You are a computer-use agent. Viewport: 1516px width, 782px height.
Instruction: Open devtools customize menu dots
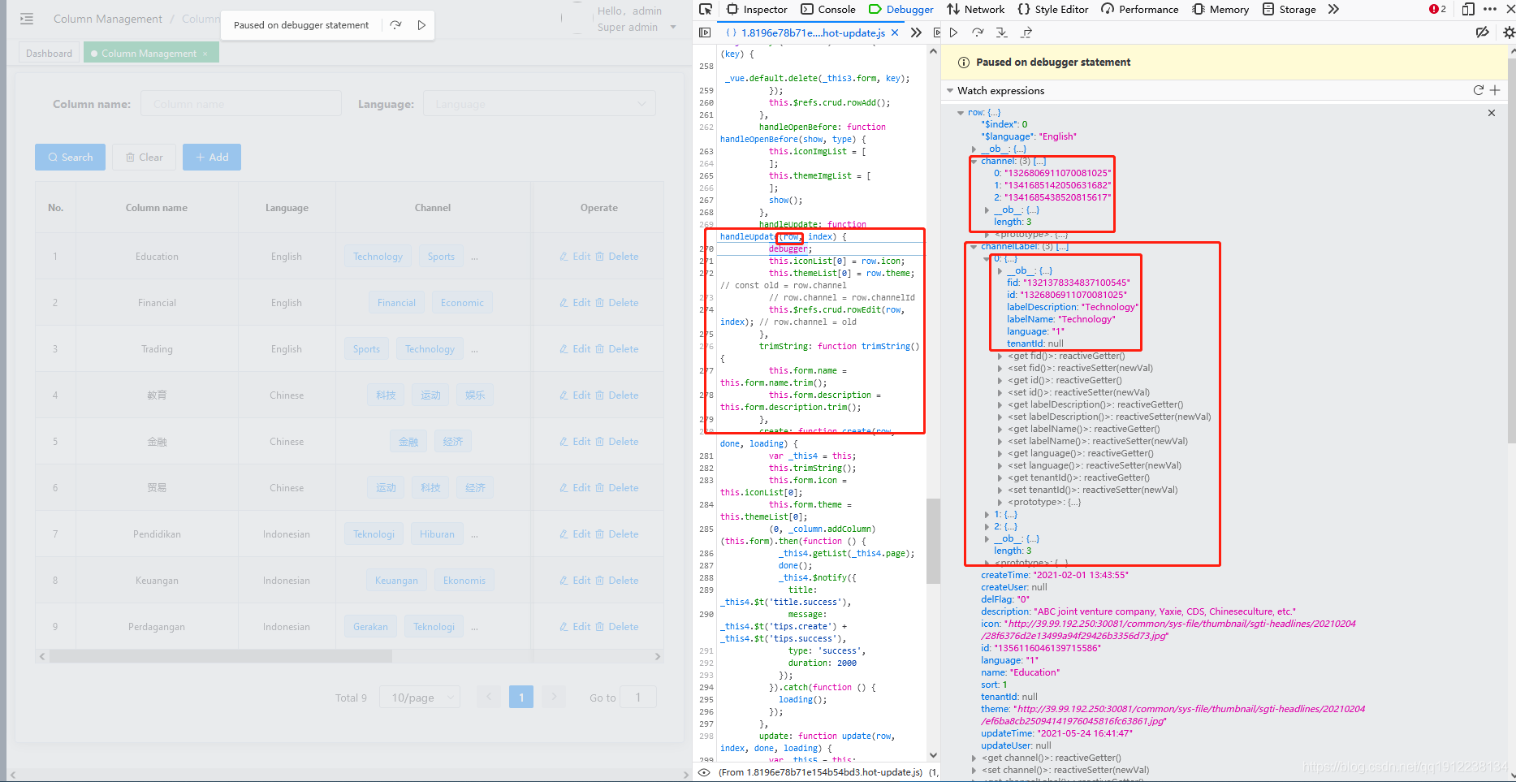coord(1489,9)
